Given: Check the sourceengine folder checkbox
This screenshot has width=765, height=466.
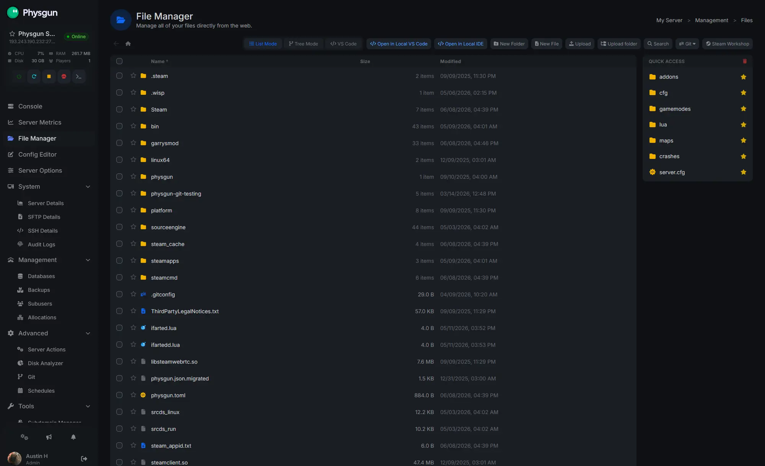Looking at the screenshot, I should pos(119,227).
